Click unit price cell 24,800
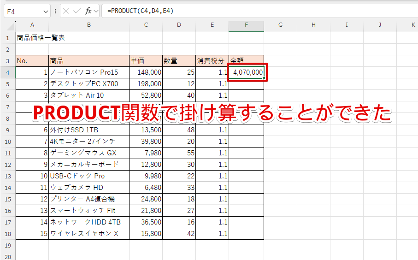 pos(146,199)
